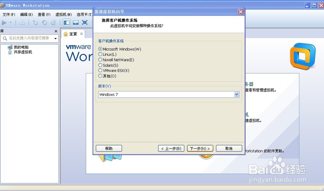Select VMware ESX(X) radio button
Screen dimensions: 324x191
100,70
